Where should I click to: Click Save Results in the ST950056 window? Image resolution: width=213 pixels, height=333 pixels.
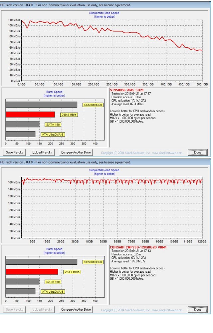tap(14, 152)
